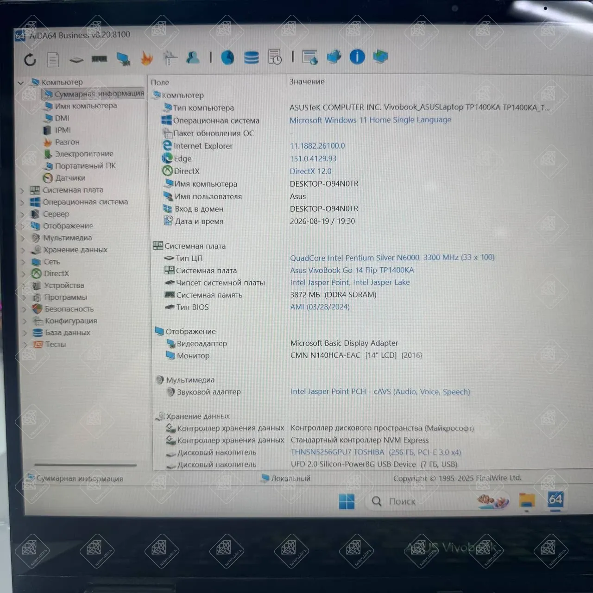Open File Explorer from the taskbar
593x593 pixels.
click(527, 500)
